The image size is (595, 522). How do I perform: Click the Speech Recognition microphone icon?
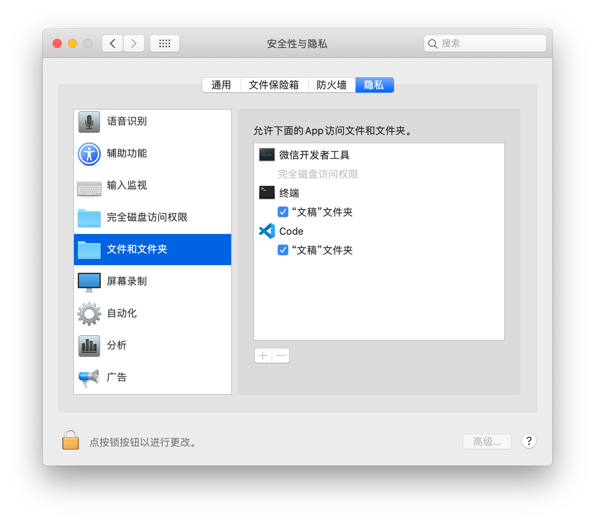click(89, 122)
